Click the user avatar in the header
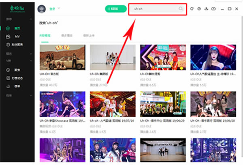The height and width of the screenshot is (165, 243). point(42,9)
